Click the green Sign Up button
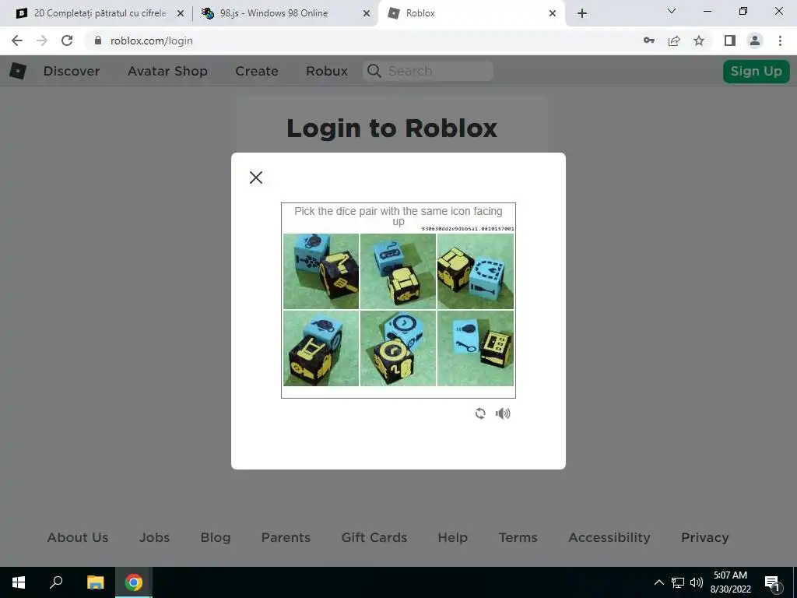 [757, 71]
